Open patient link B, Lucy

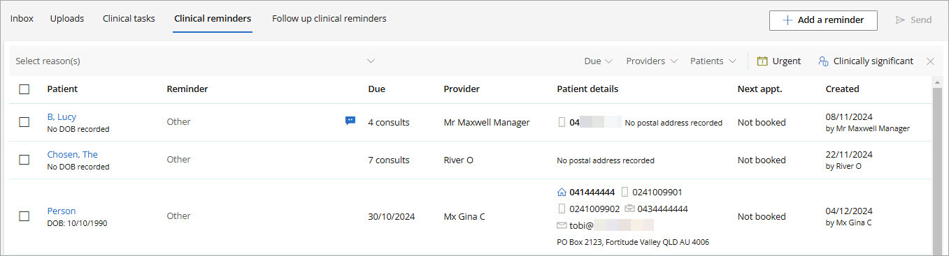click(62, 116)
